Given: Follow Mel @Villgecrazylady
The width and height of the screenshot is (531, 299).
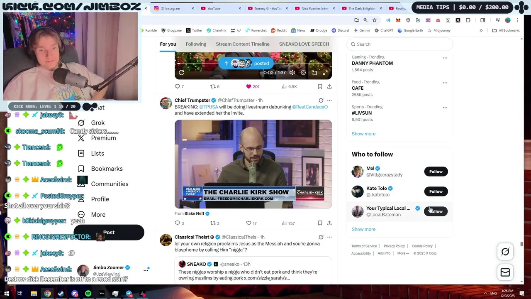Looking at the screenshot, I should click(x=436, y=172).
